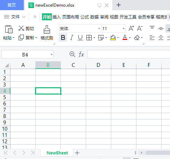
Task: Switch to the 会员专享 ribbon tab
Action: (x=146, y=17)
